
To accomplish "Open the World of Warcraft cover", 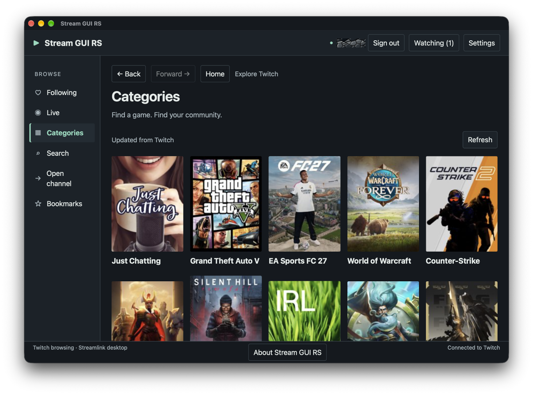I will coord(383,204).
